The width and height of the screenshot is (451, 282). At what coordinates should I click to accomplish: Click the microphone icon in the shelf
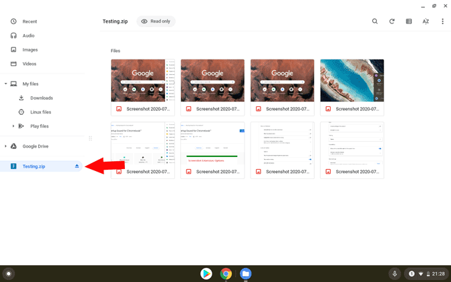(395, 274)
